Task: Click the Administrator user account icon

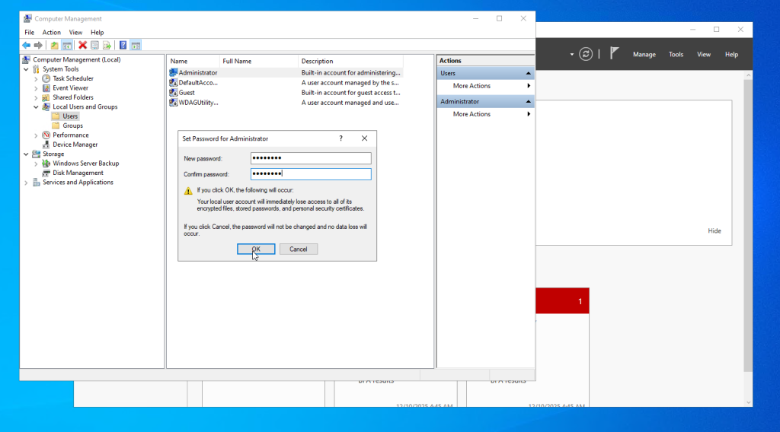Action: pyautogui.click(x=173, y=72)
